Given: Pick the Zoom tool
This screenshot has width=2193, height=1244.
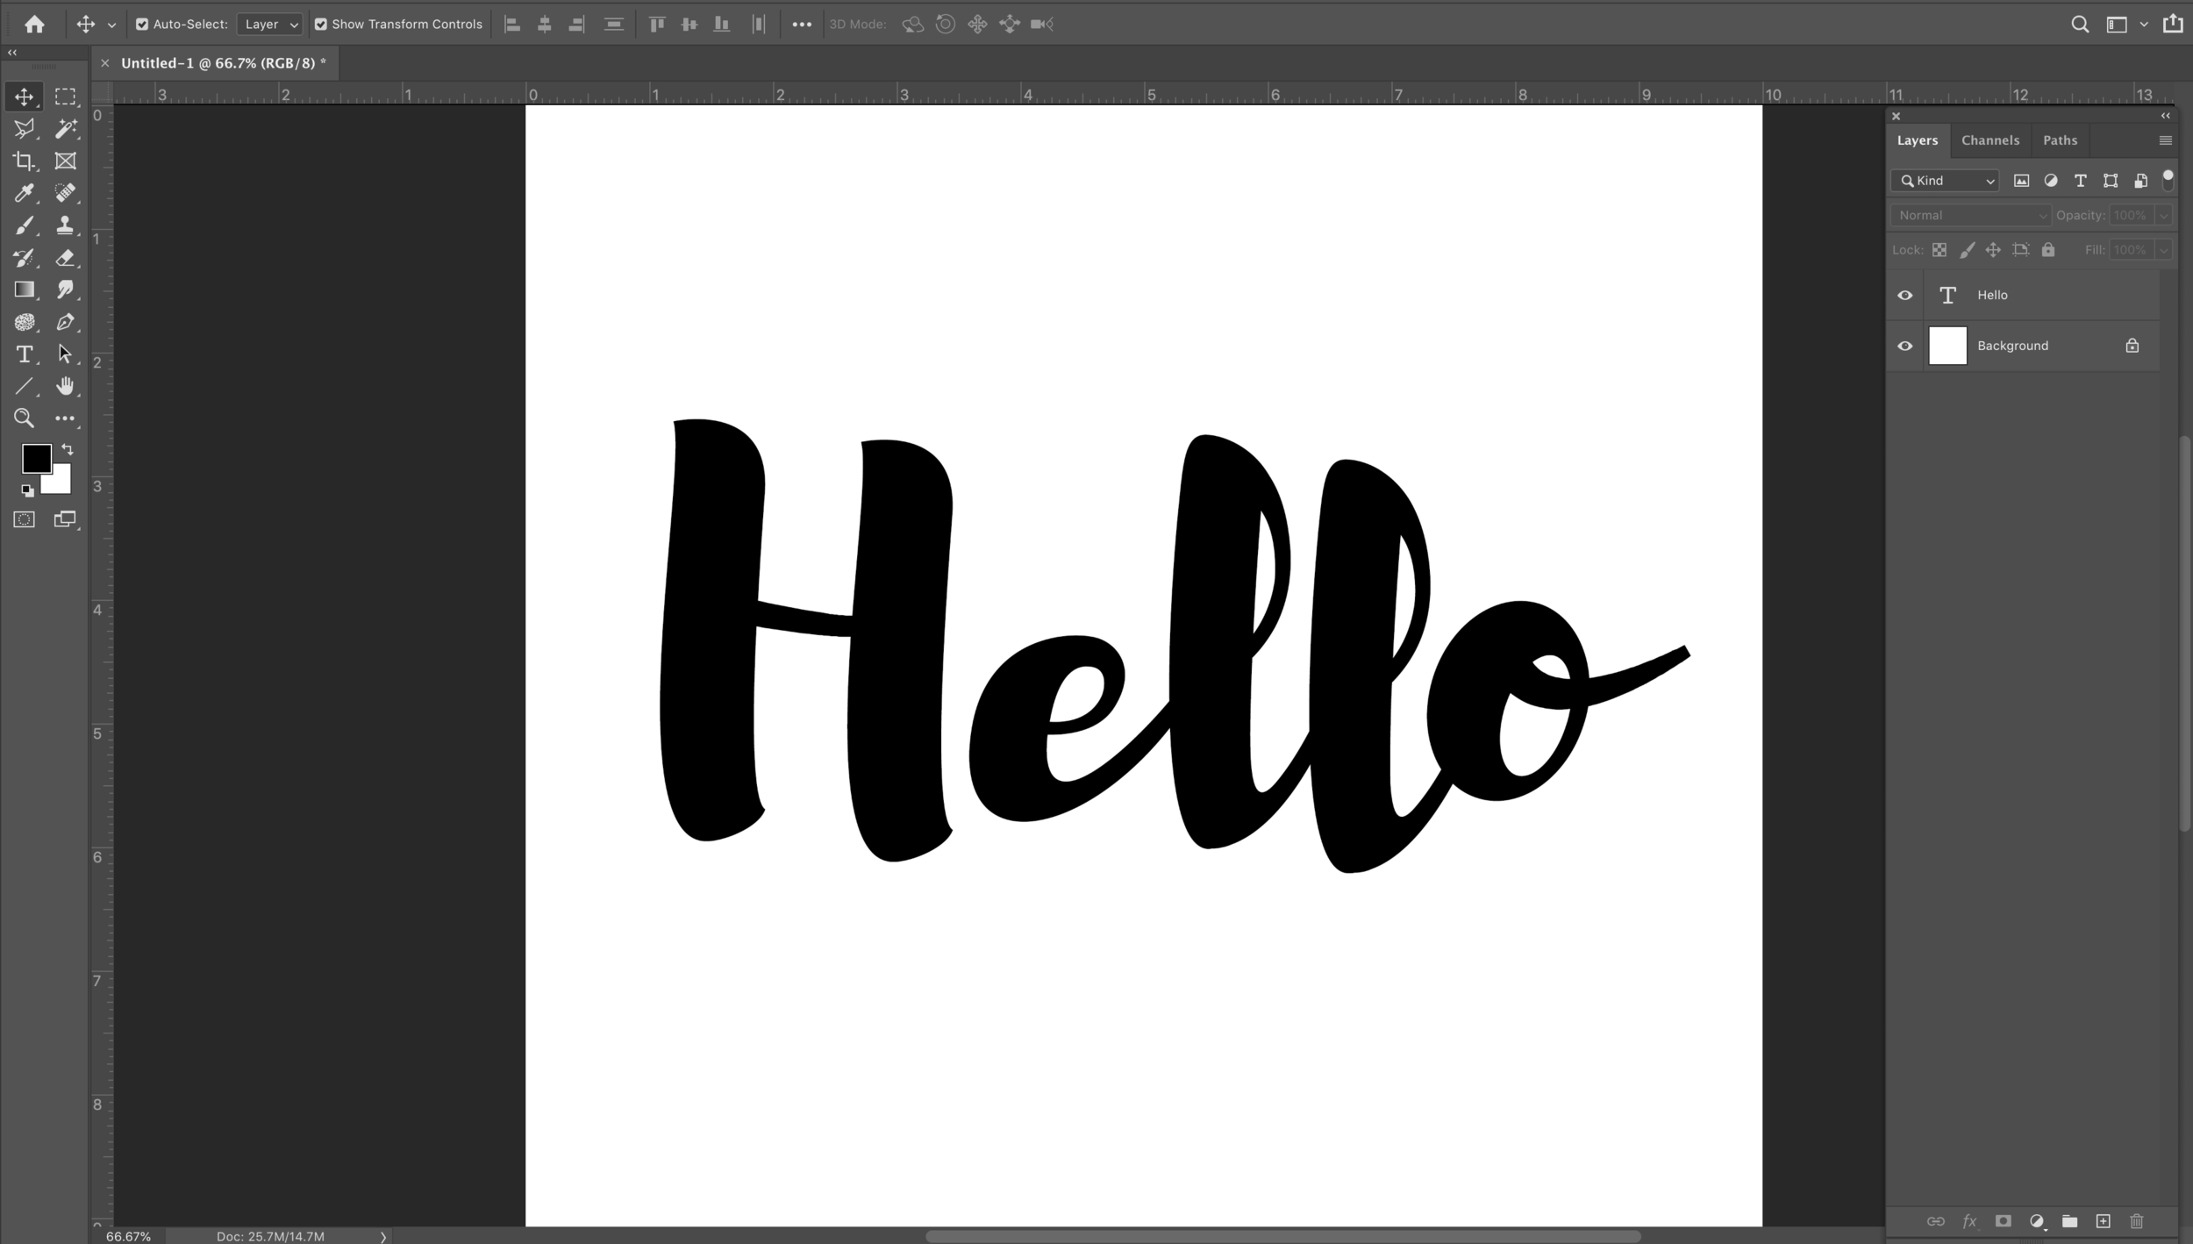Looking at the screenshot, I should pyautogui.click(x=25, y=418).
